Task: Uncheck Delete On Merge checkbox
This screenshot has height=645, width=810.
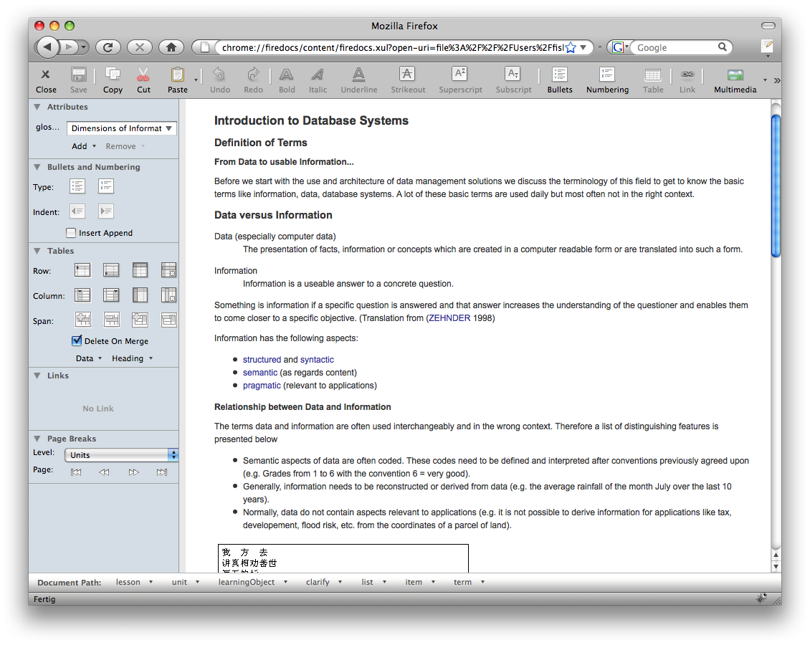Action: [77, 340]
